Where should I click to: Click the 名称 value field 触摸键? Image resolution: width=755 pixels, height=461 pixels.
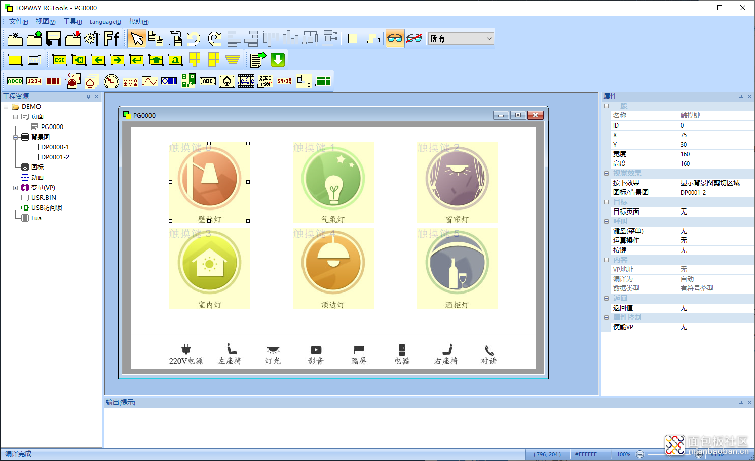(x=716, y=116)
